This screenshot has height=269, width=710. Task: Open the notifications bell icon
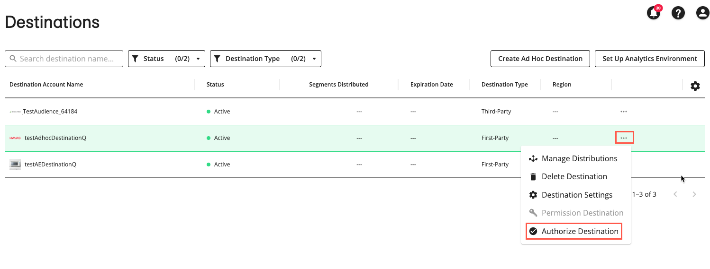654,12
